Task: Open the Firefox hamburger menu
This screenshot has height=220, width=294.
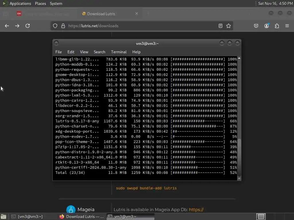Action: coord(287,26)
